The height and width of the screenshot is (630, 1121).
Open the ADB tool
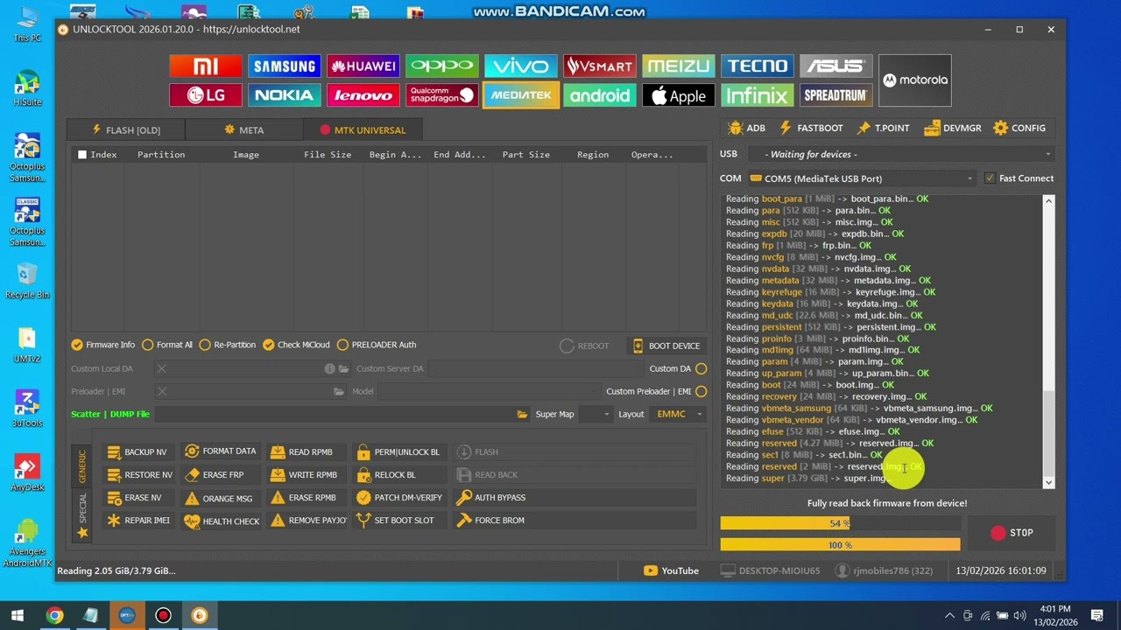point(746,128)
